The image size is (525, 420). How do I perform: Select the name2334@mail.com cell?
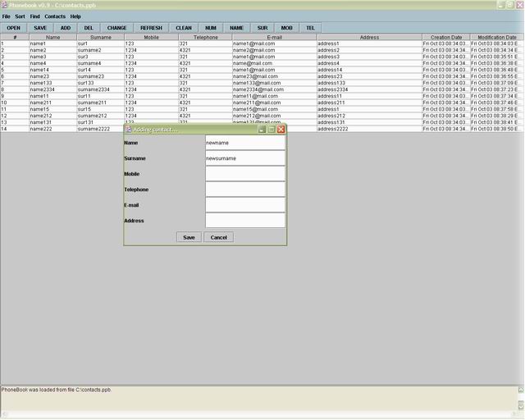coord(275,89)
